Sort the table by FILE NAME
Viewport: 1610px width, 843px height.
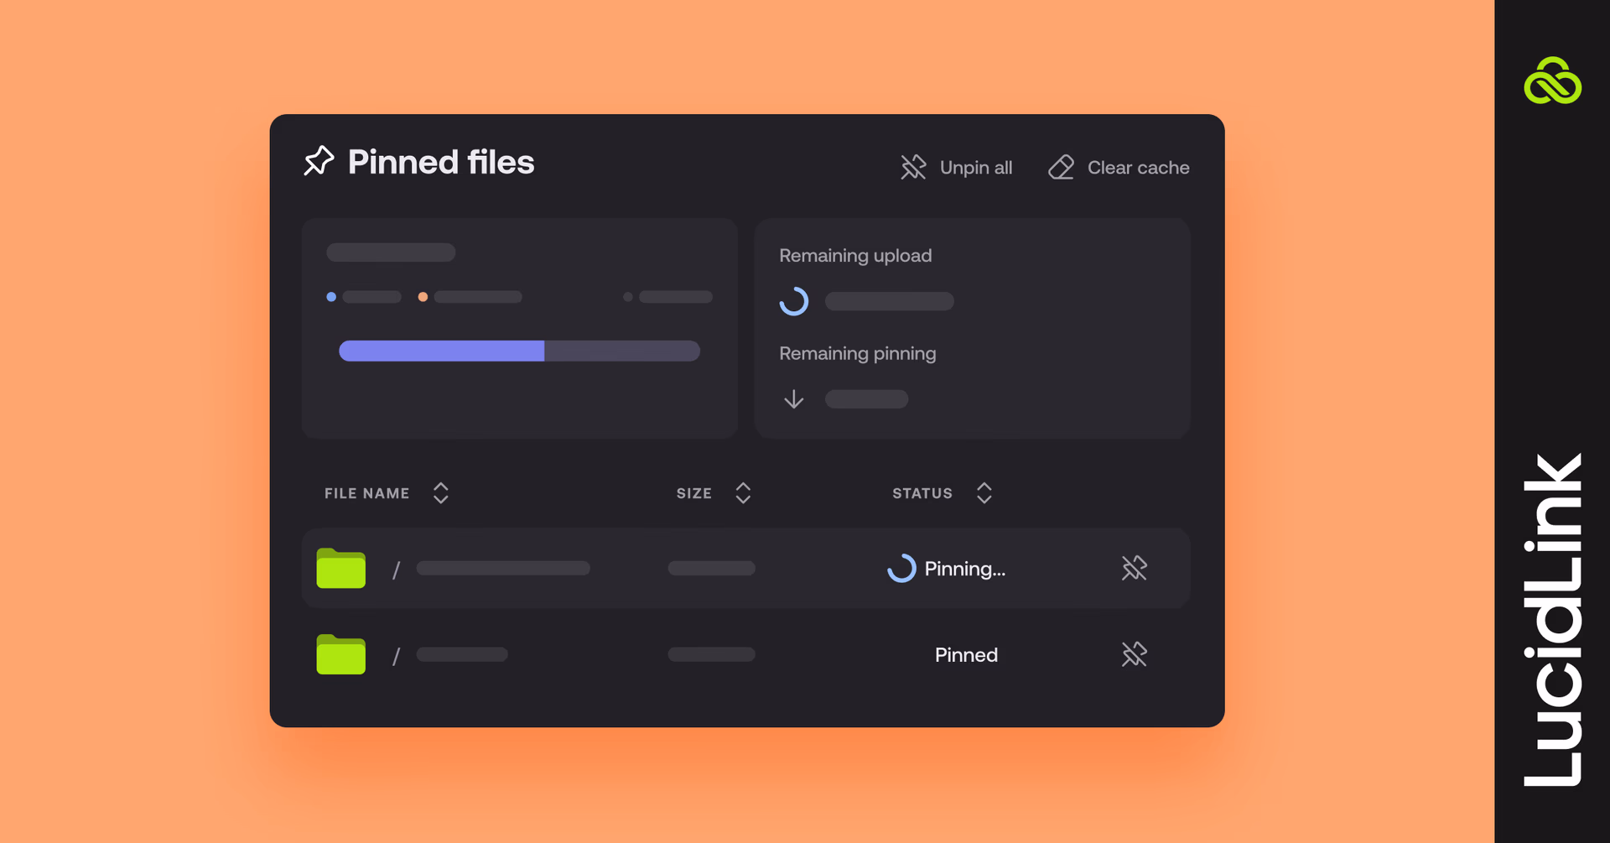pos(441,493)
